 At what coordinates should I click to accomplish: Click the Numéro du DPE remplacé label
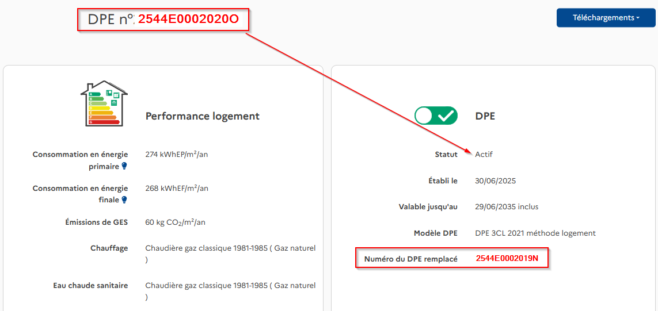(411, 259)
